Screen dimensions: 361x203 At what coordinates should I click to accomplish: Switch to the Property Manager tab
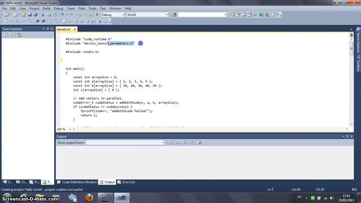(35, 182)
